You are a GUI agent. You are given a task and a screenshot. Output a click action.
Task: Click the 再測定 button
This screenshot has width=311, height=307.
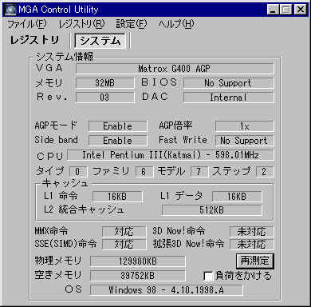click(x=255, y=261)
